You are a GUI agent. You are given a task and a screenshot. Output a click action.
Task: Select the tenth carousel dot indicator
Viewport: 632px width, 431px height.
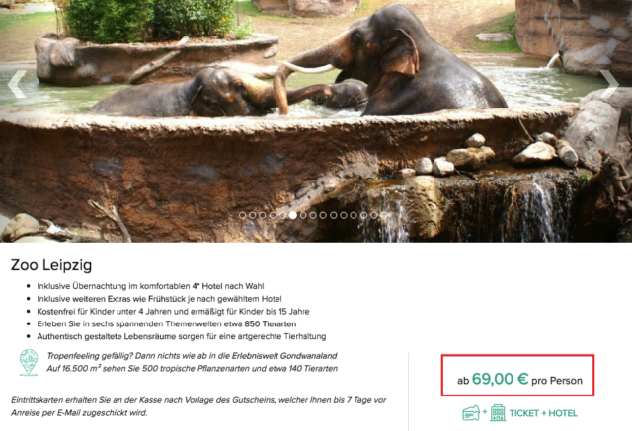(x=334, y=215)
